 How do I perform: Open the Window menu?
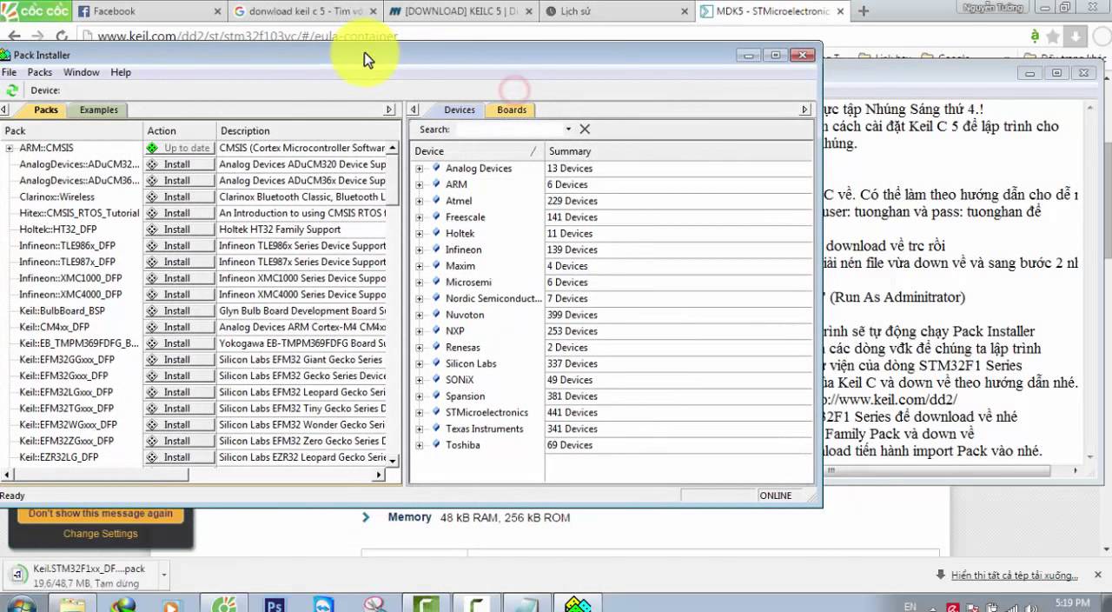point(82,72)
